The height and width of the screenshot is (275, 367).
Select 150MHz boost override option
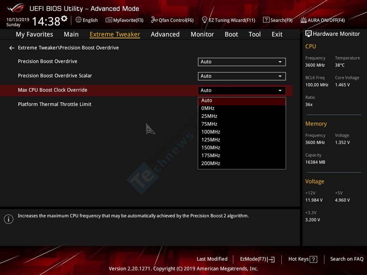(242, 148)
